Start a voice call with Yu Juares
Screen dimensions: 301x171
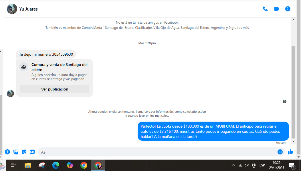pos(265,9)
